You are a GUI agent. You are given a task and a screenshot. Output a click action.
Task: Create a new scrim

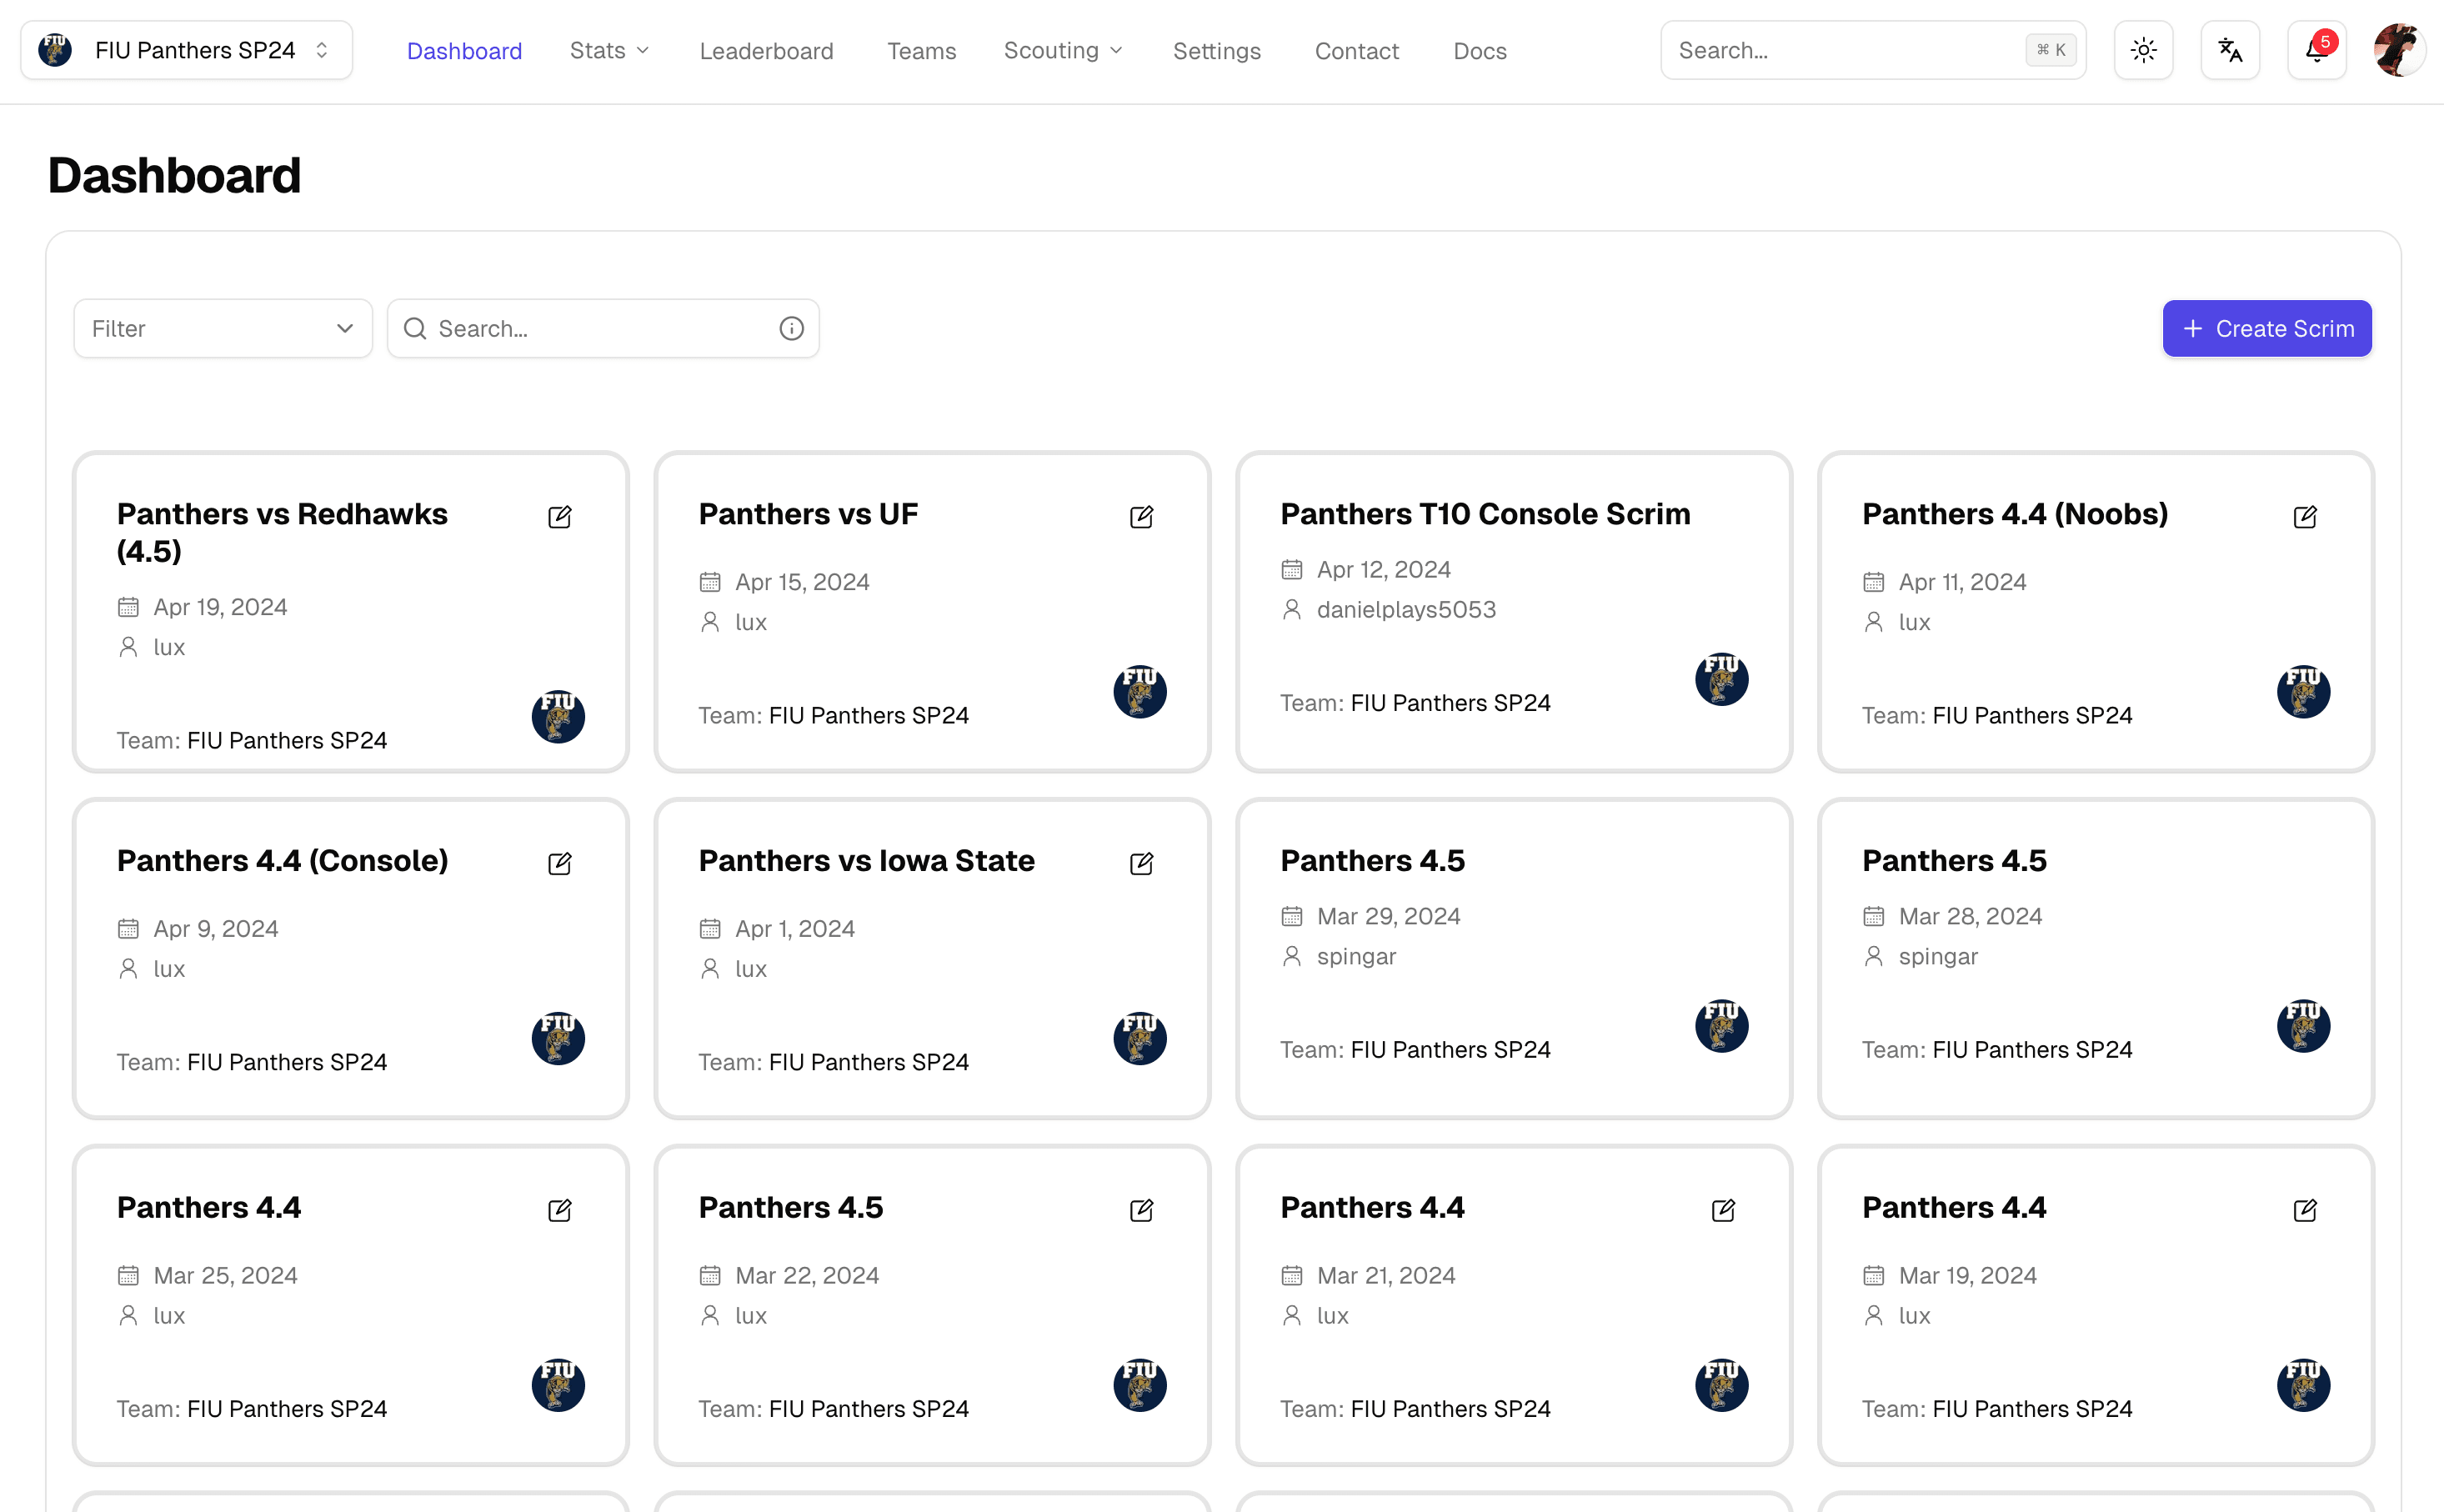point(2267,328)
